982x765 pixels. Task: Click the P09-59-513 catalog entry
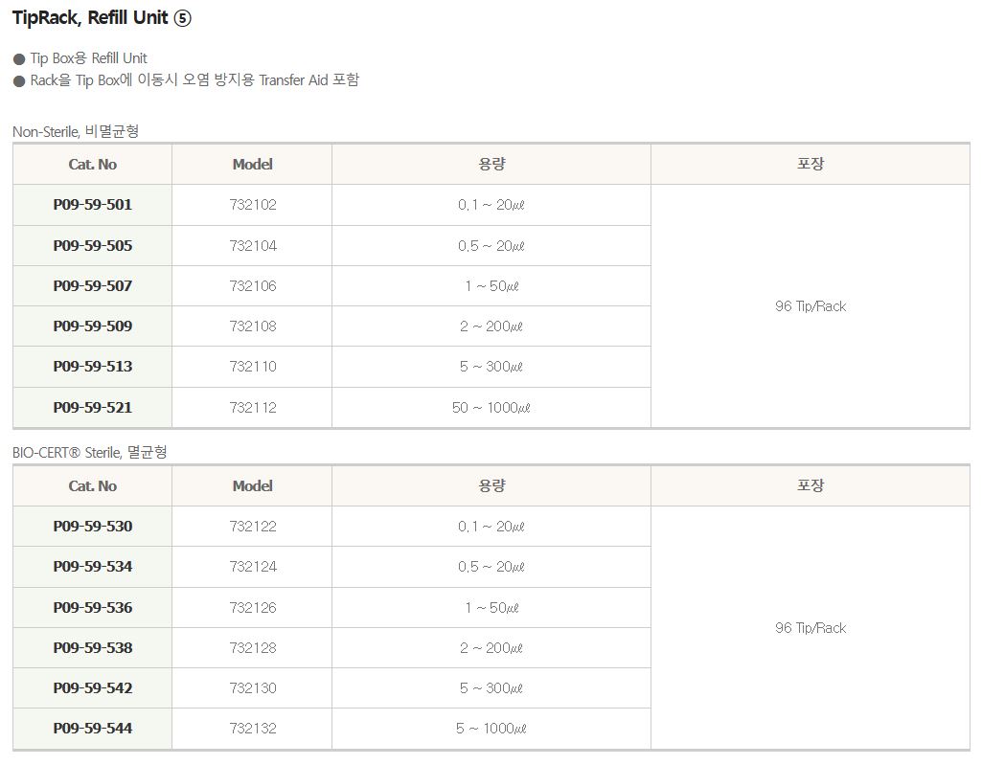pos(93,367)
